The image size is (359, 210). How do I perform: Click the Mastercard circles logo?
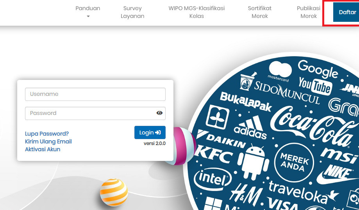coord(280,71)
